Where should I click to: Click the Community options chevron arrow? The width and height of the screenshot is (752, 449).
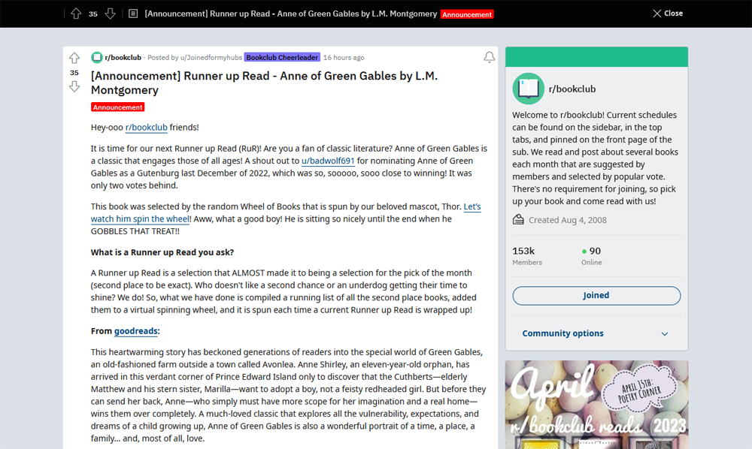click(x=665, y=333)
